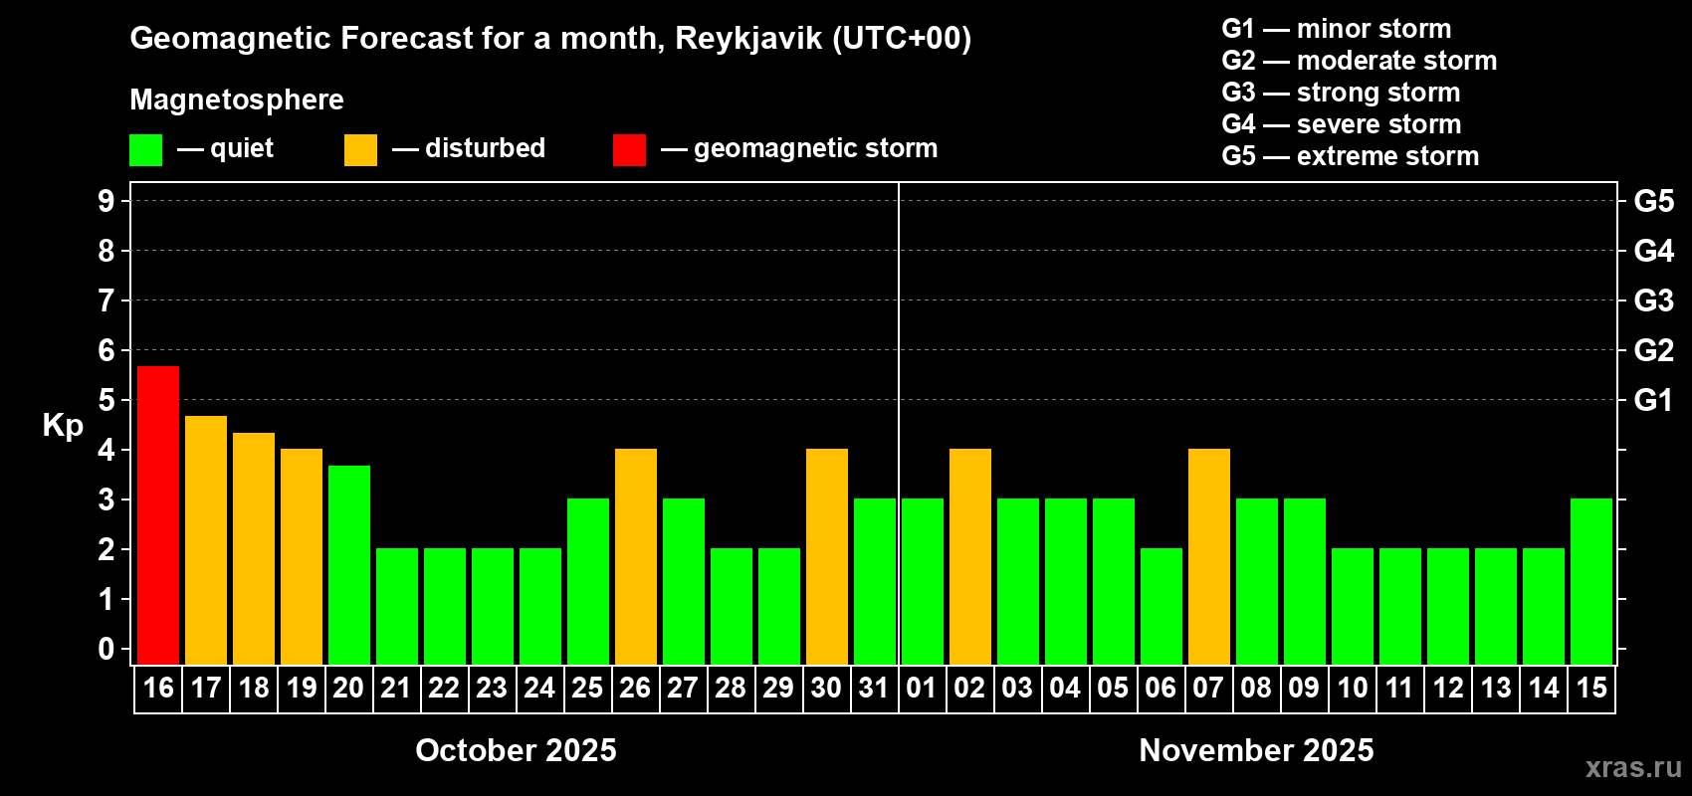Click the green bar for November 06
Screen dimensions: 1692x796
(x=1162, y=607)
